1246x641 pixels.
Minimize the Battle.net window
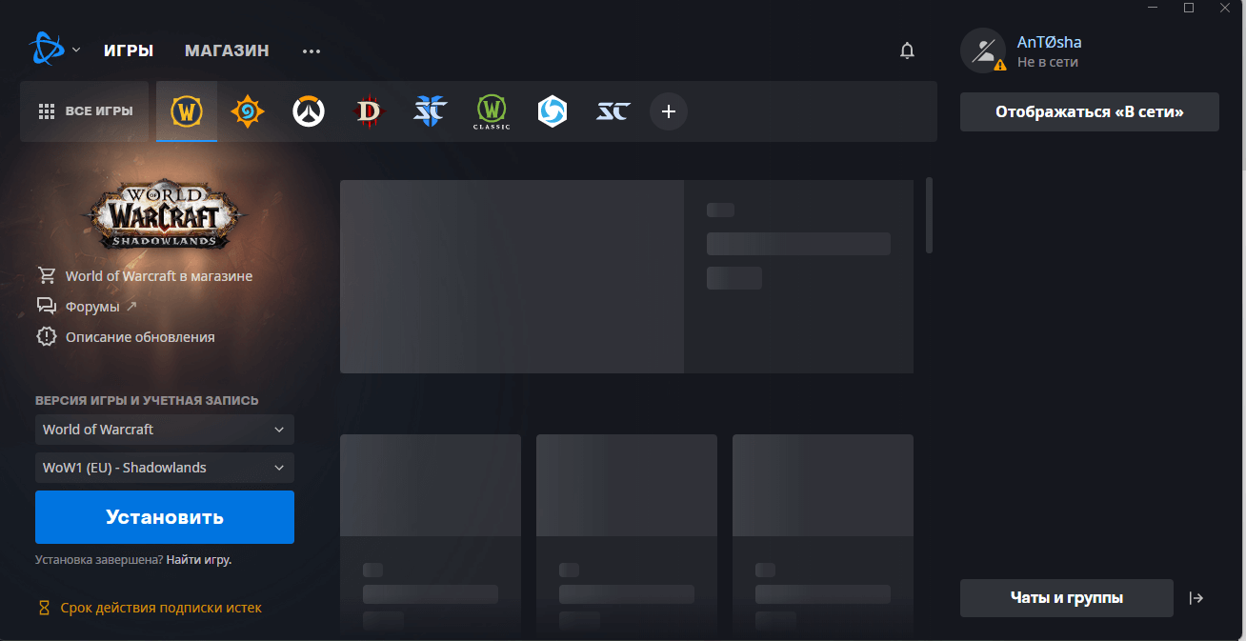click(x=1155, y=8)
